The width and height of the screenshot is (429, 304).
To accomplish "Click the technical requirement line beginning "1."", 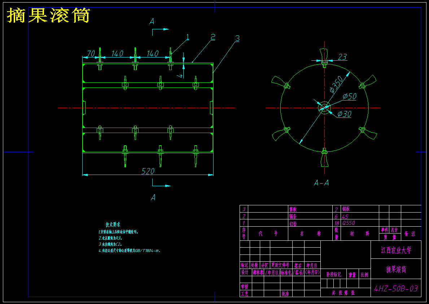I will [118, 232].
